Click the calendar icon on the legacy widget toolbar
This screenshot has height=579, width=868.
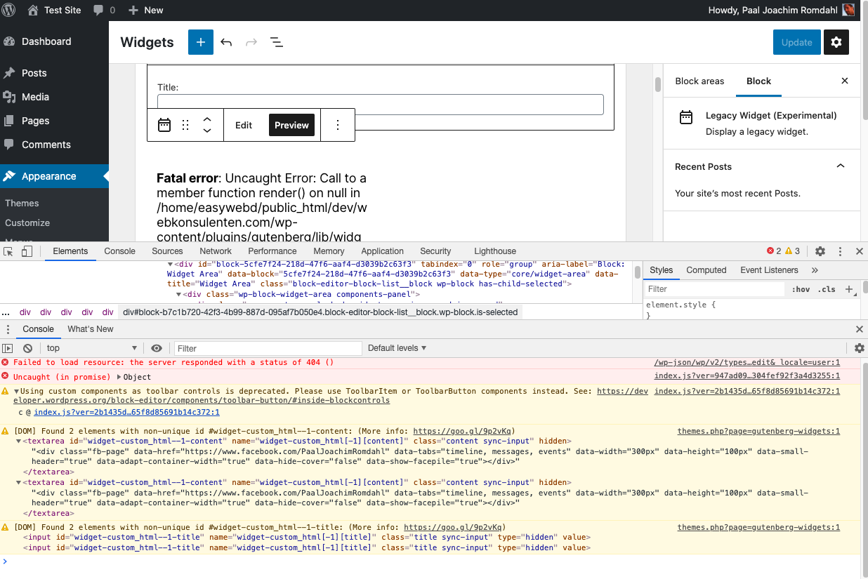coord(164,124)
